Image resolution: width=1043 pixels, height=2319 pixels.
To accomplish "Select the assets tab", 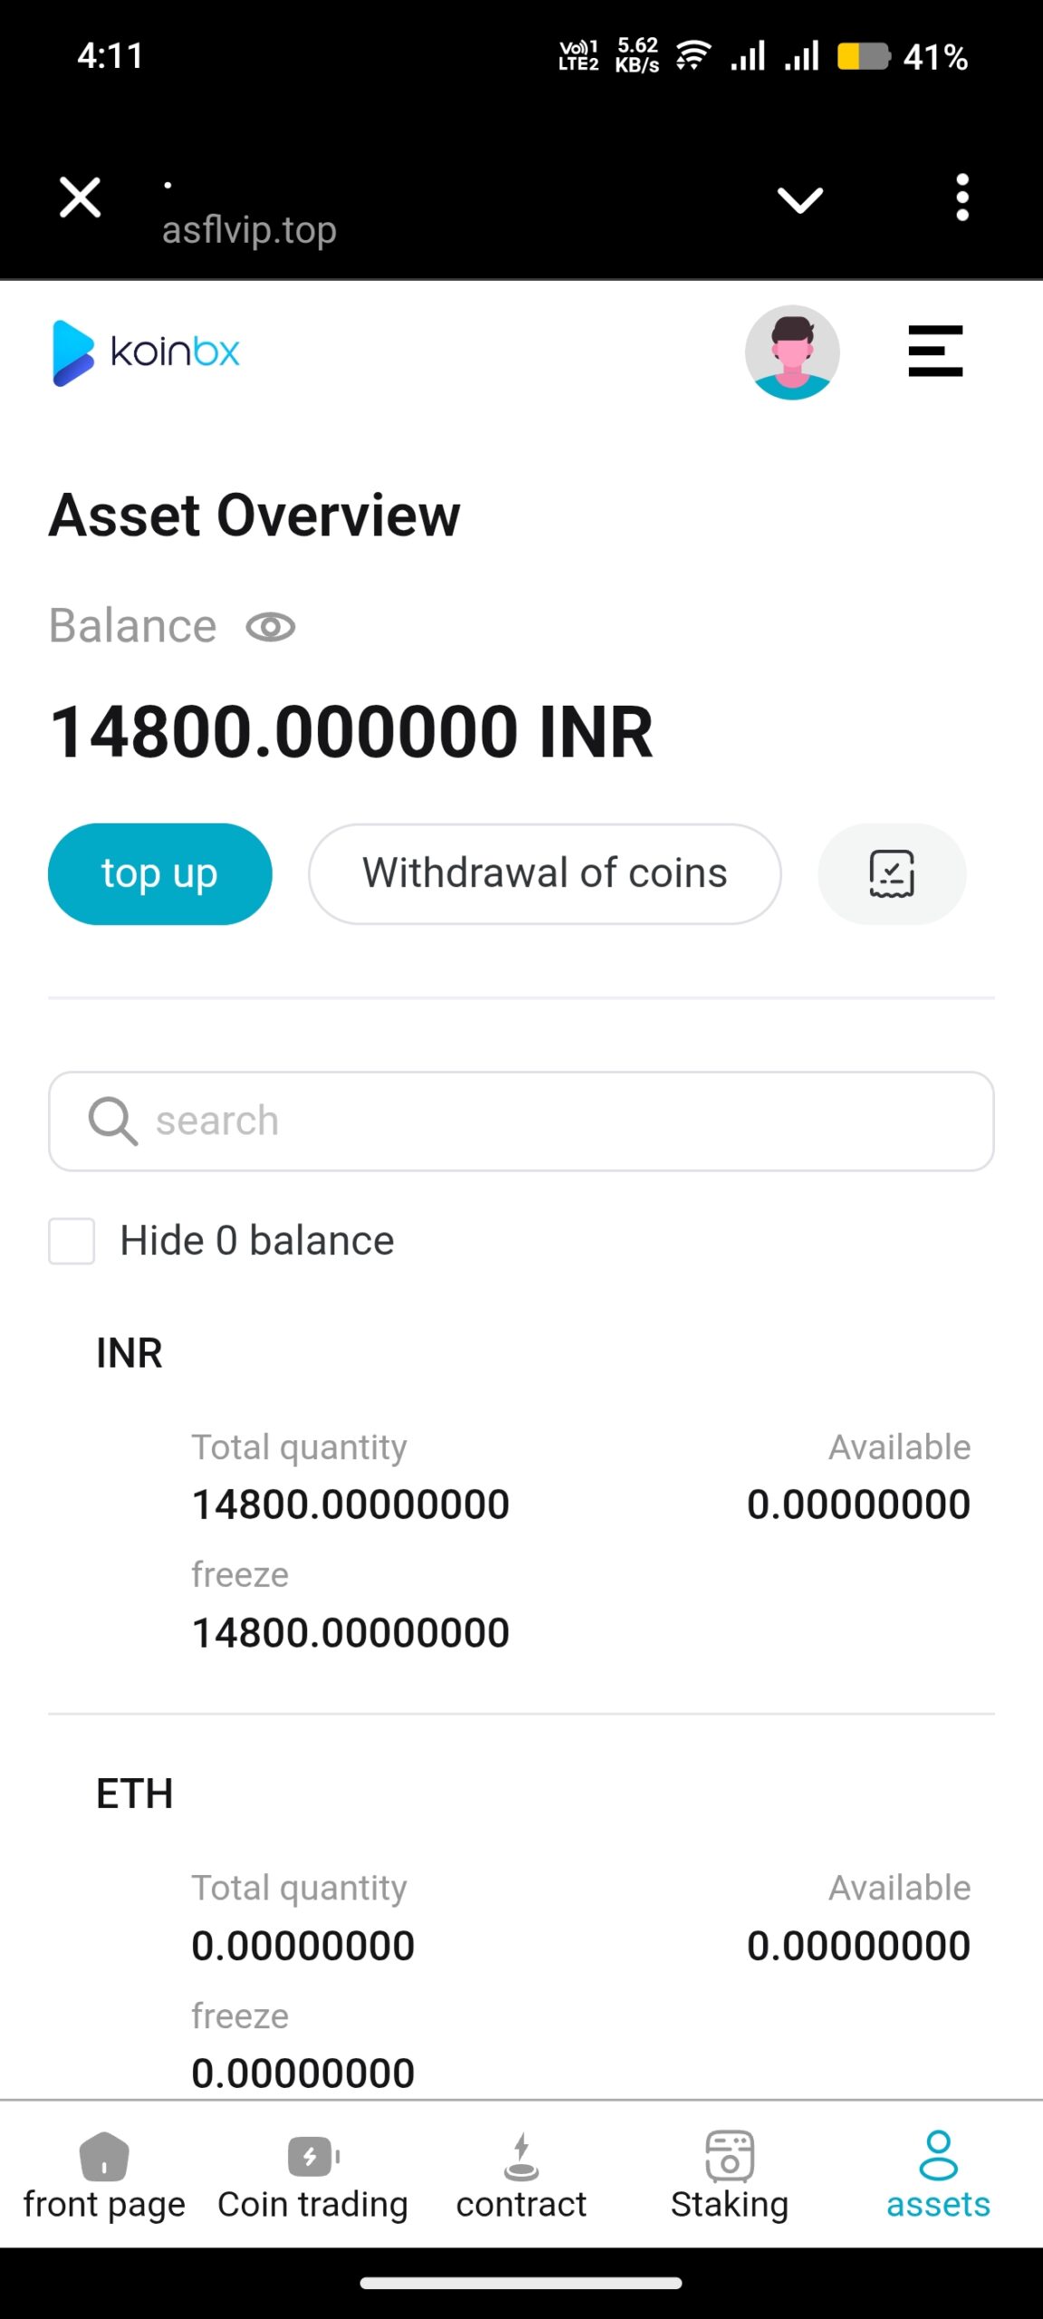I will 938,2176.
